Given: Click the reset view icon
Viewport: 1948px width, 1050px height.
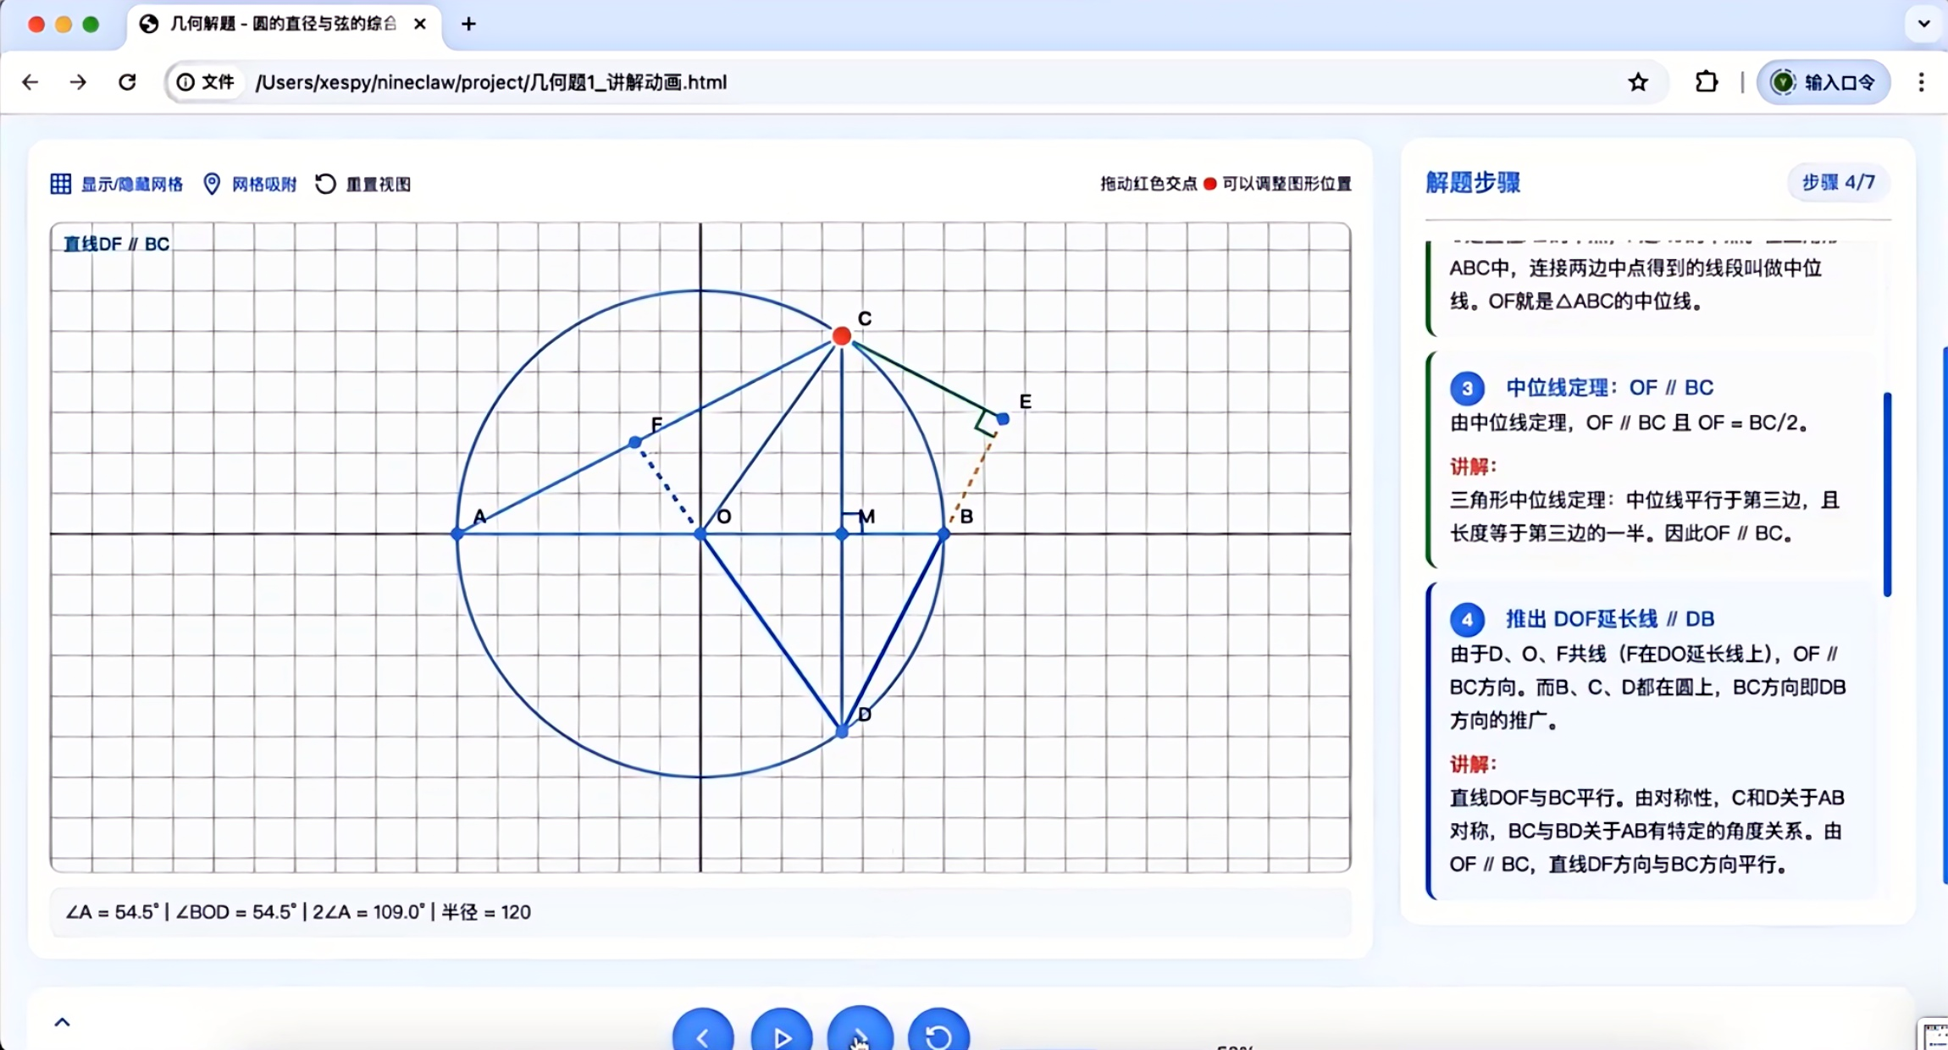Looking at the screenshot, I should click(325, 184).
